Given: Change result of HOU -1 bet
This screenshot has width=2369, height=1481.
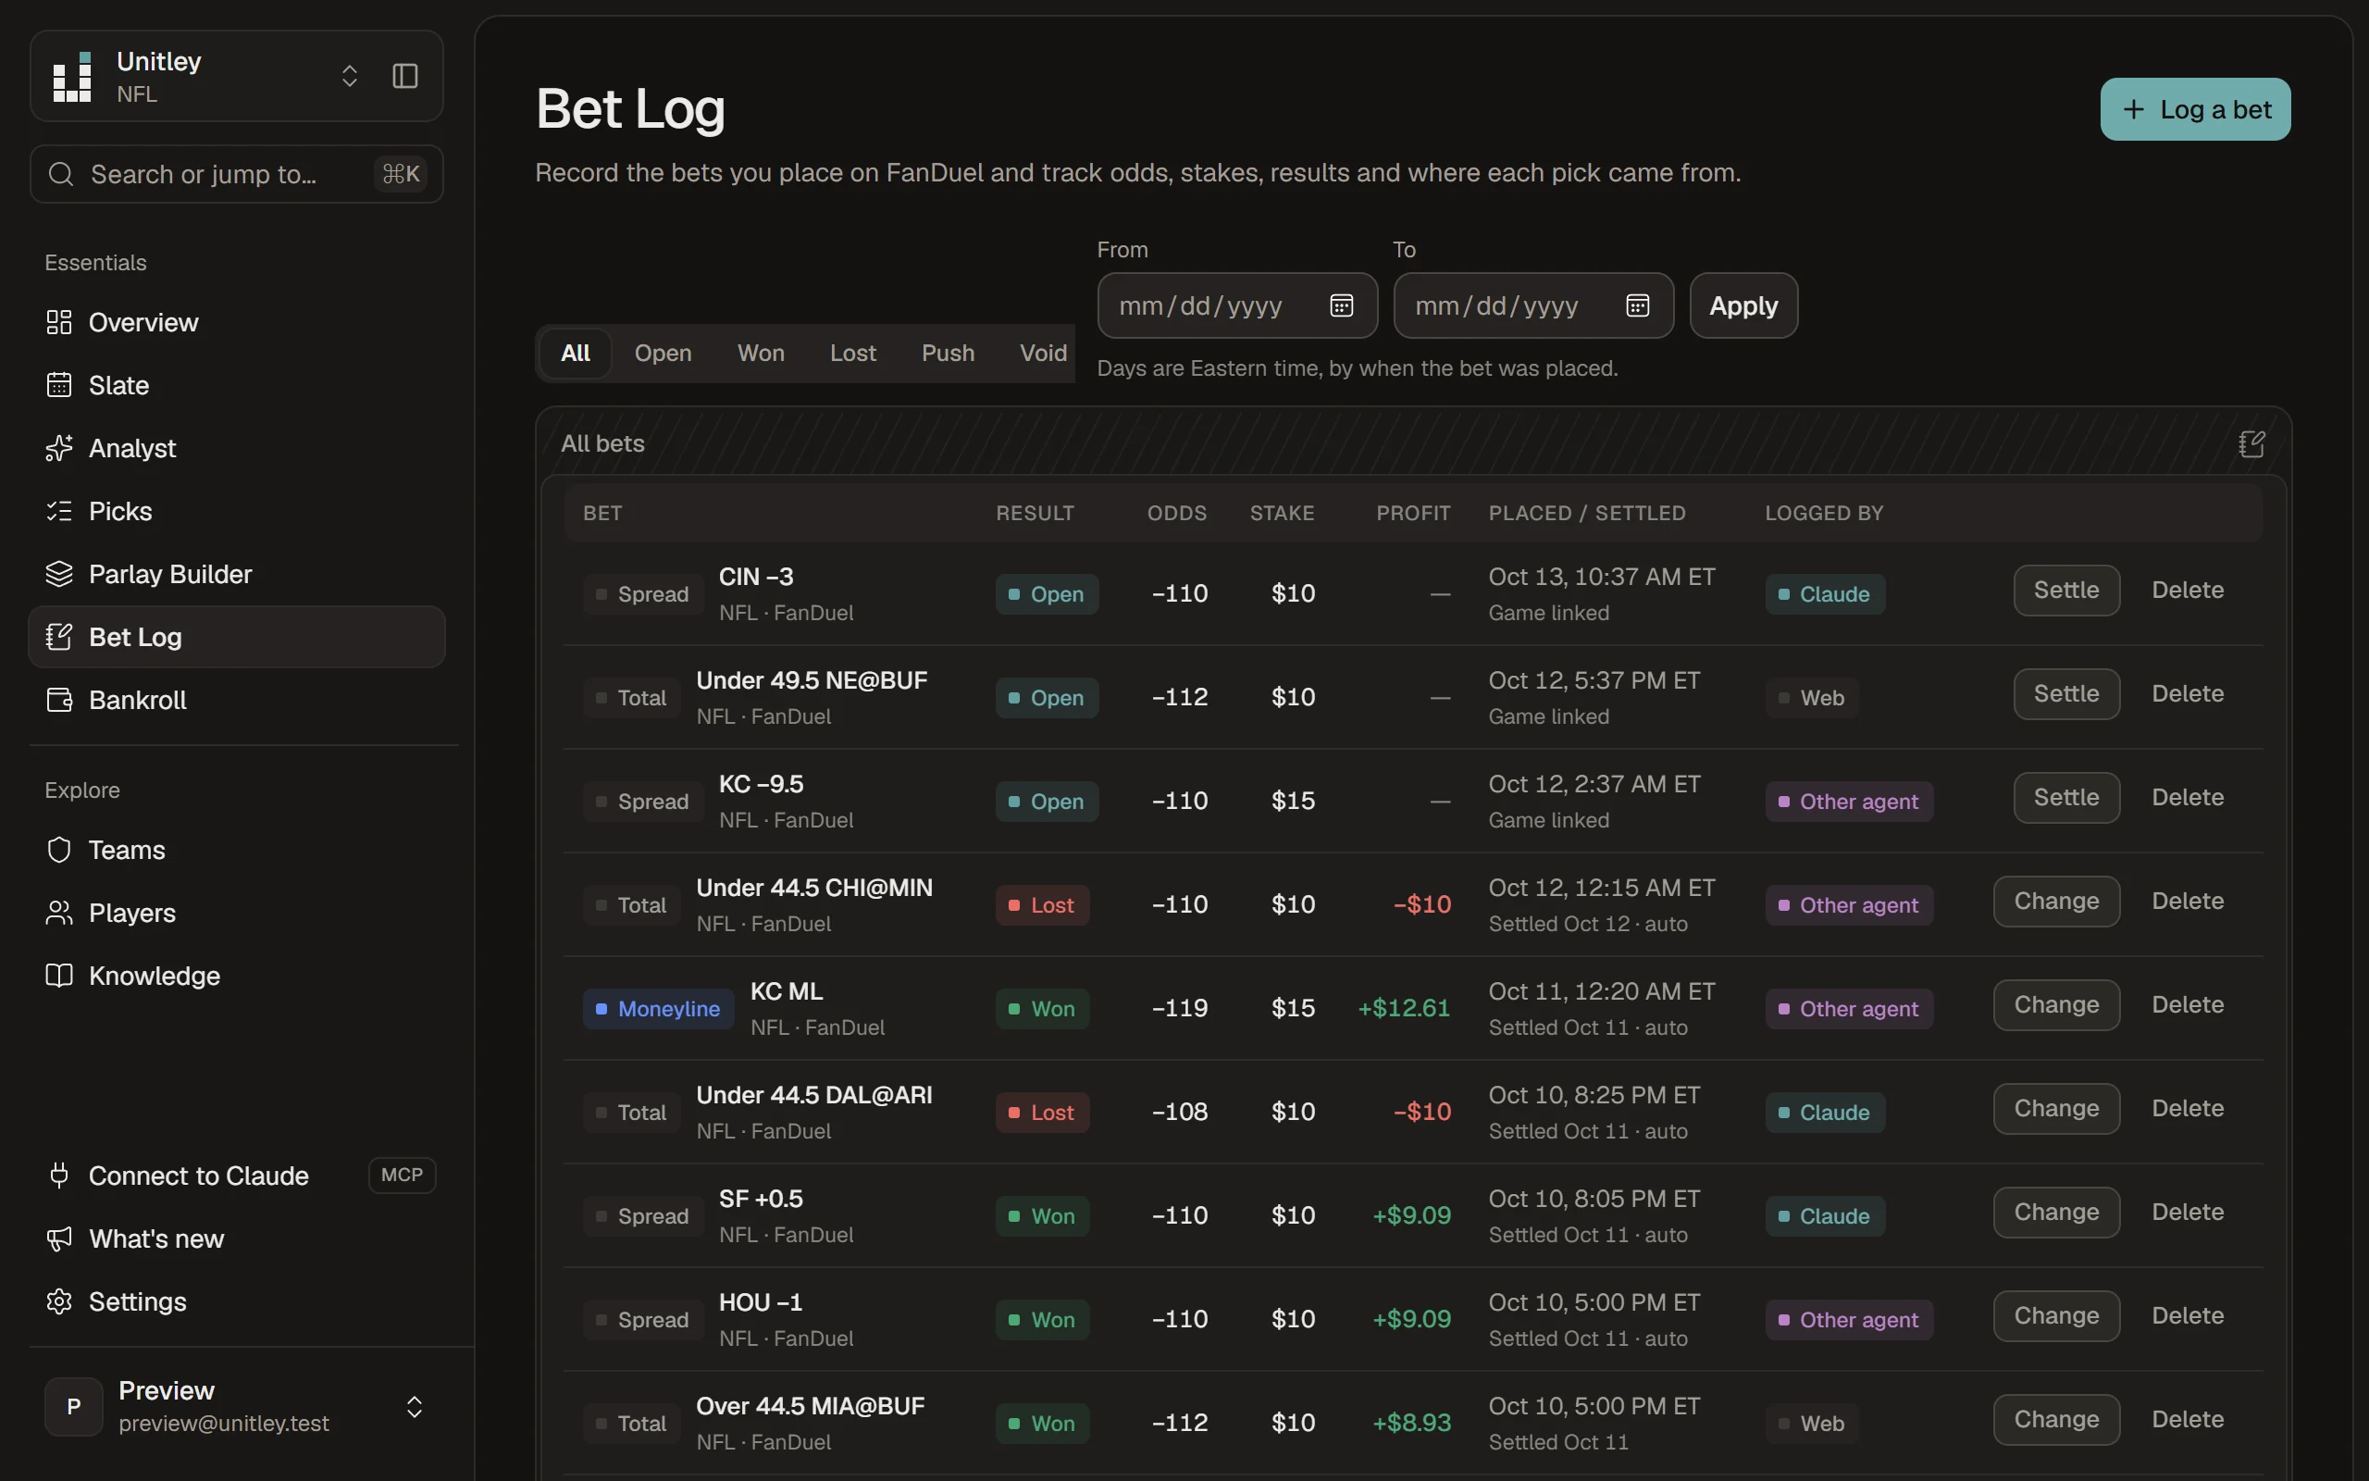Looking at the screenshot, I should click(x=2057, y=1315).
